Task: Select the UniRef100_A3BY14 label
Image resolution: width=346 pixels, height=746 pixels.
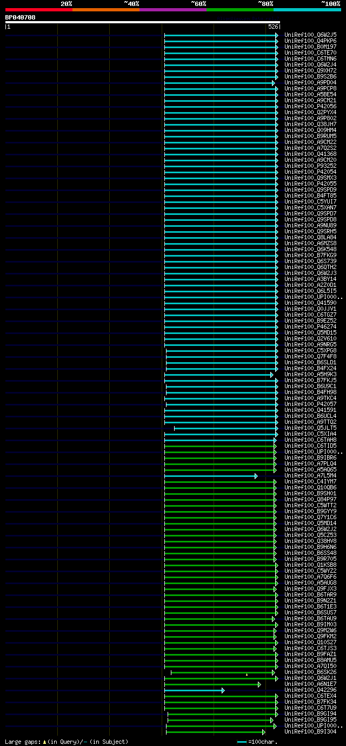Action: pos(311,279)
